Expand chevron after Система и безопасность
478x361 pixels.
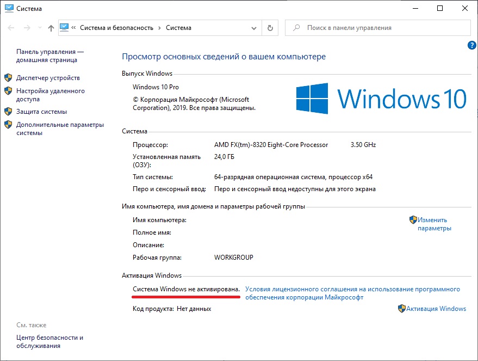tap(159, 28)
